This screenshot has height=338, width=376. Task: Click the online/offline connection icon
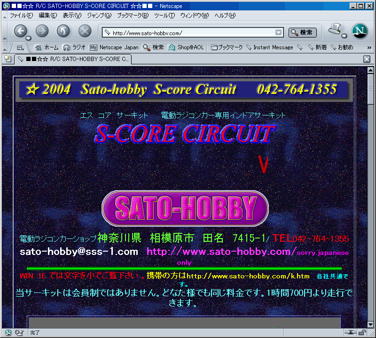pyautogui.click(x=350, y=332)
